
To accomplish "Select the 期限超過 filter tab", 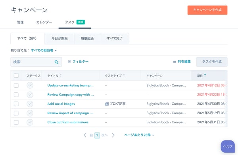I will pyautogui.click(x=87, y=38).
